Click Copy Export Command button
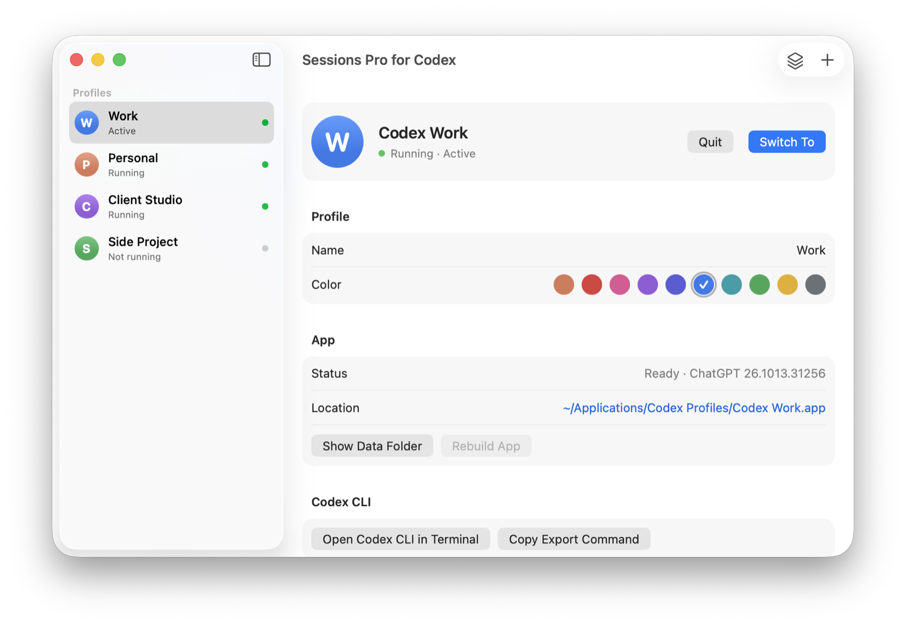 (574, 539)
